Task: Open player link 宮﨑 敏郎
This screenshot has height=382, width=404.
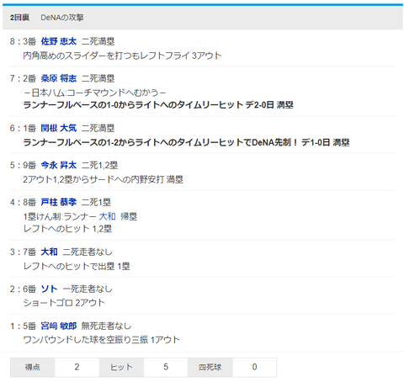Action: click(59, 326)
